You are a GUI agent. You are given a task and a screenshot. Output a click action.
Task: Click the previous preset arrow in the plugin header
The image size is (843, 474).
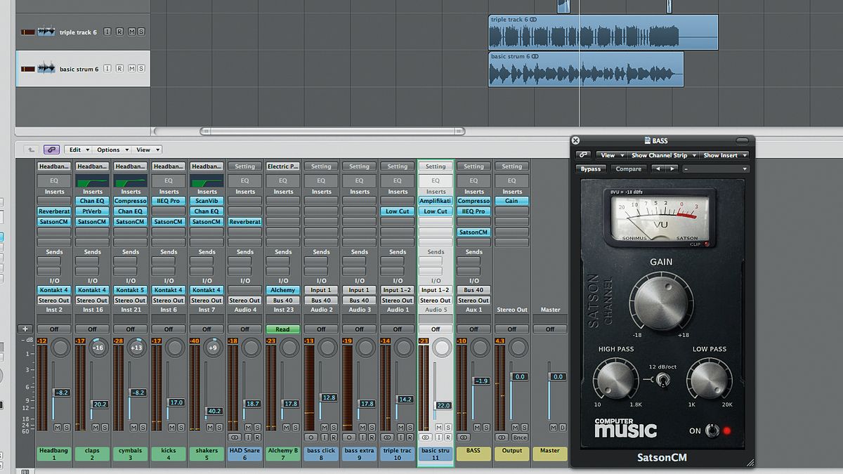pyautogui.click(x=658, y=169)
